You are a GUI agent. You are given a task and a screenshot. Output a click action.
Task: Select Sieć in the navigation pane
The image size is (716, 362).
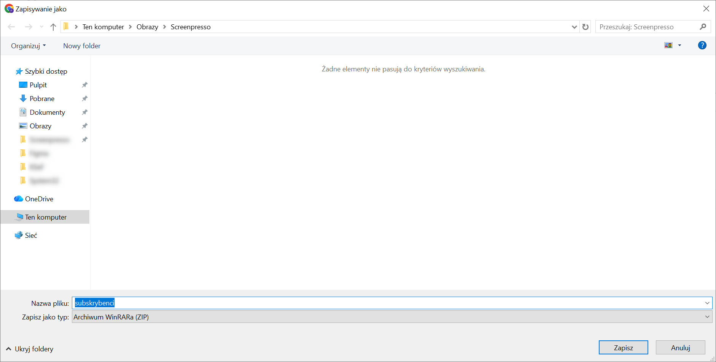tap(31, 236)
